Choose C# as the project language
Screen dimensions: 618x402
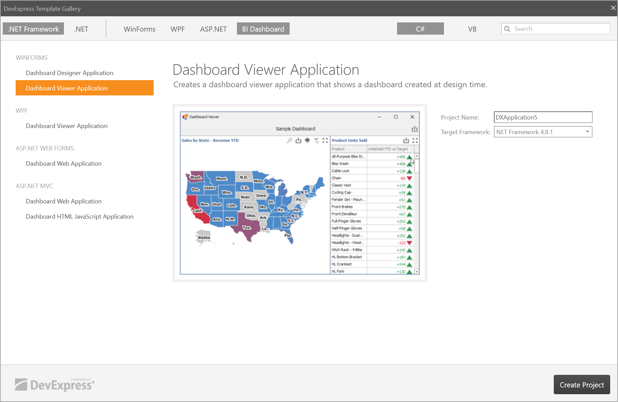420,29
